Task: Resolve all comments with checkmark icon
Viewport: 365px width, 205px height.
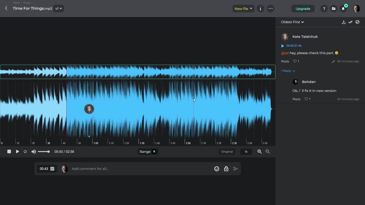Action: point(358,22)
